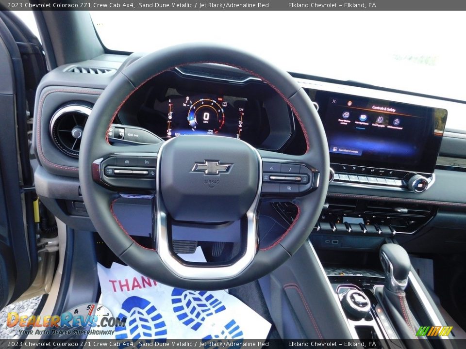This screenshot has width=466, height=349.
Task: Push the bottom button on the right spoke
Action: click(289, 188)
